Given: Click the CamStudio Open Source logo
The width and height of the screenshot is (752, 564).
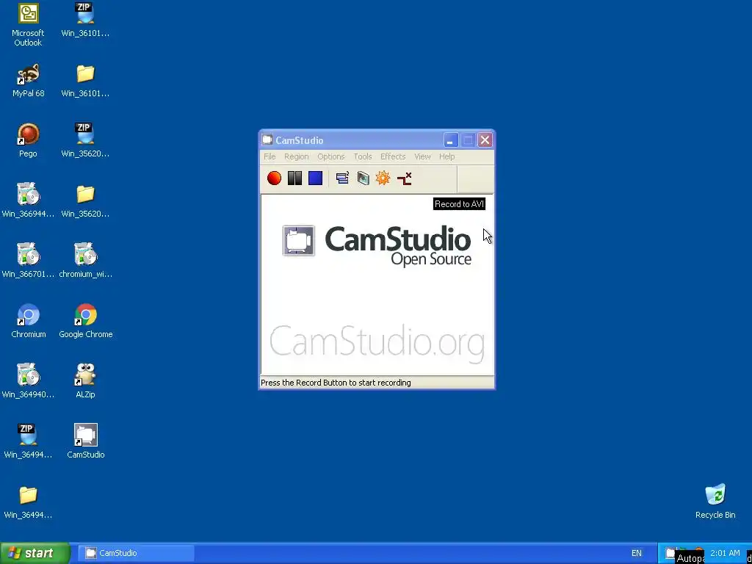Looking at the screenshot, I should click(377, 245).
